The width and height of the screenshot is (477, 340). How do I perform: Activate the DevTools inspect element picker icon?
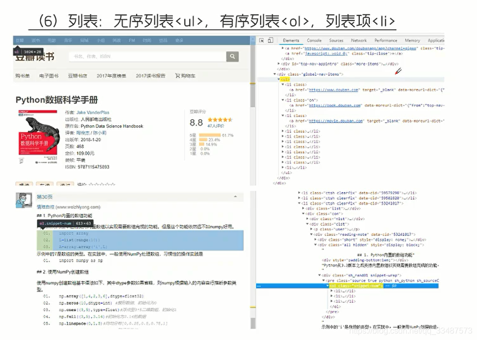(262, 40)
